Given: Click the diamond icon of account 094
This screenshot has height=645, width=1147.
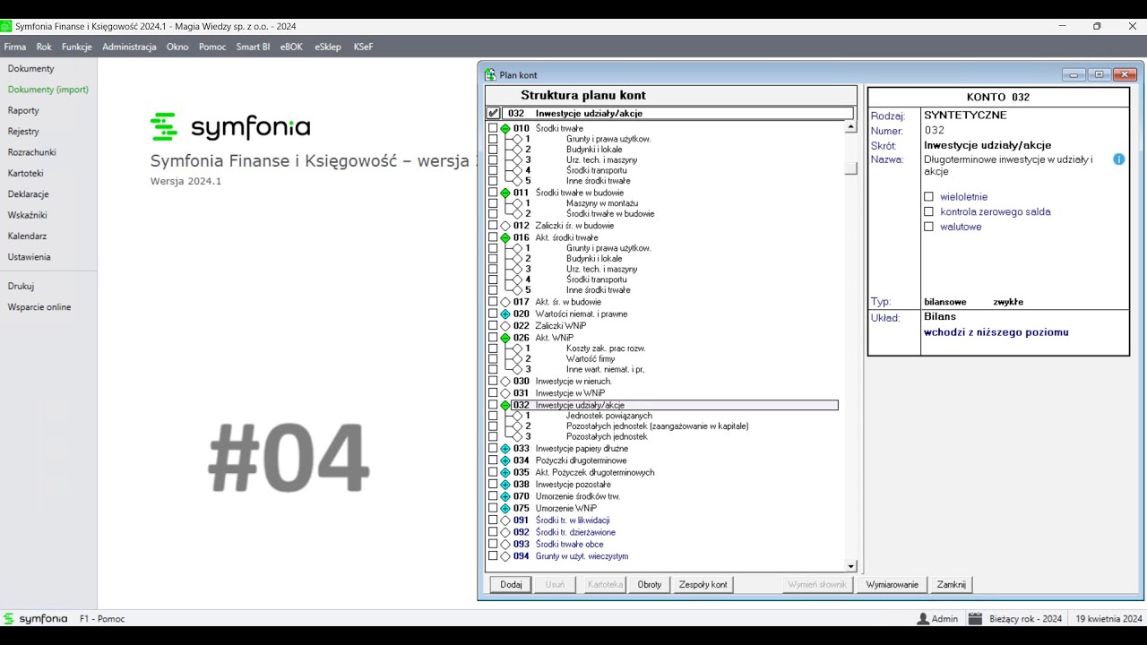Looking at the screenshot, I should pyautogui.click(x=505, y=556).
